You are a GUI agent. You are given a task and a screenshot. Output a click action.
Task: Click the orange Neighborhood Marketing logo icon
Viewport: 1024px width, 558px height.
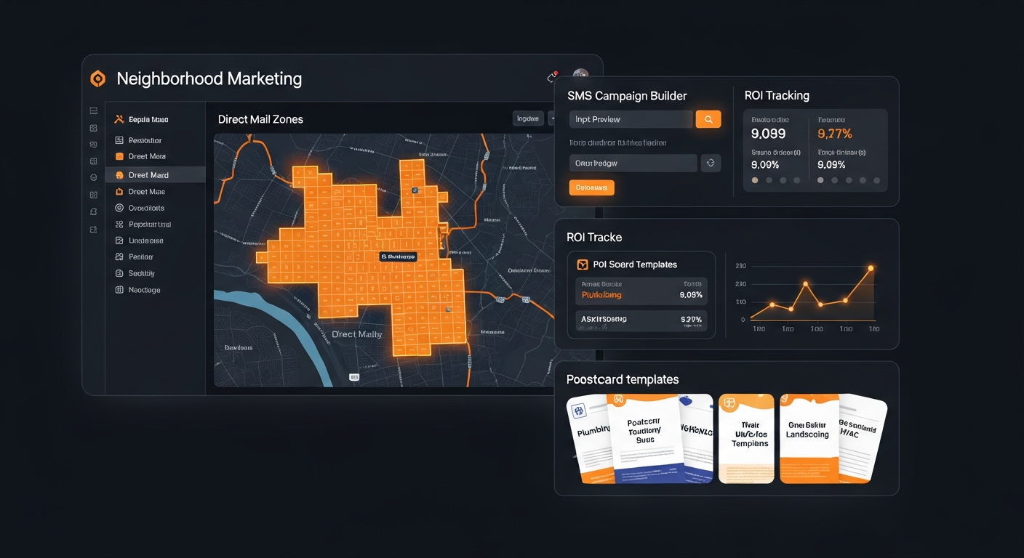[x=97, y=78]
